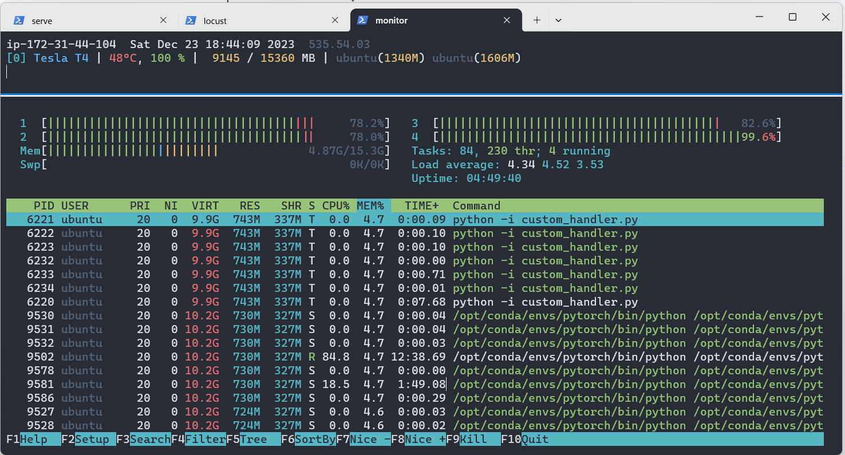Screen dimensions: 845x455
Task: Click F9 Kill in htop footer
Action: (473, 439)
